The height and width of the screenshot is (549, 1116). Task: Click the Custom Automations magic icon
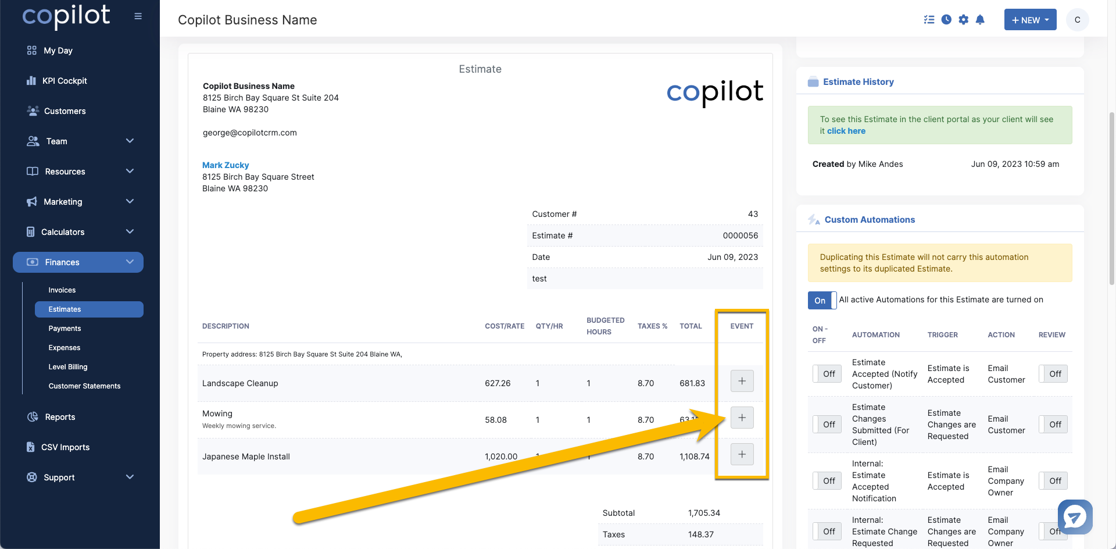[x=814, y=220]
